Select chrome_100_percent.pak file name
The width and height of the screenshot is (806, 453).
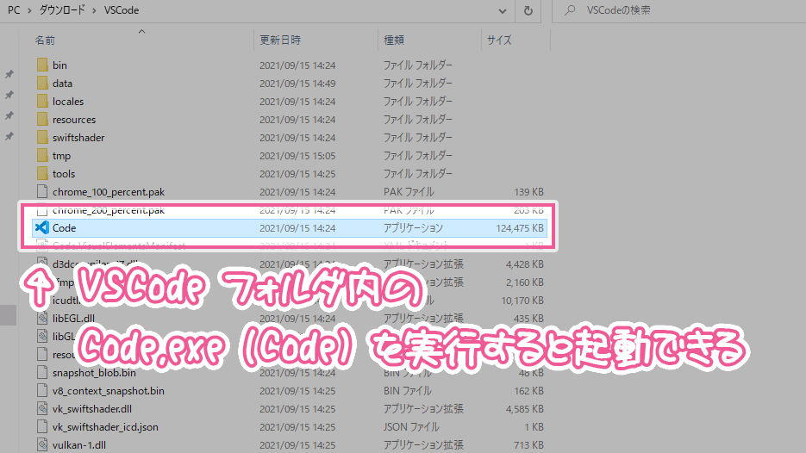tap(109, 191)
